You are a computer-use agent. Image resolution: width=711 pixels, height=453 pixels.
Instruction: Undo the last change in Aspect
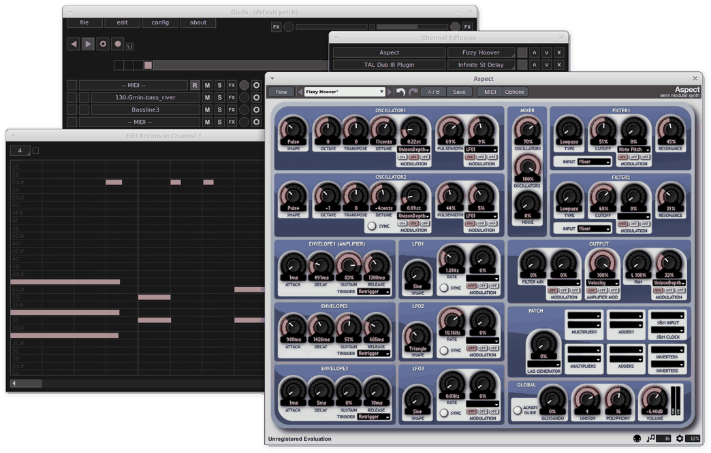pyautogui.click(x=400, y=92)
